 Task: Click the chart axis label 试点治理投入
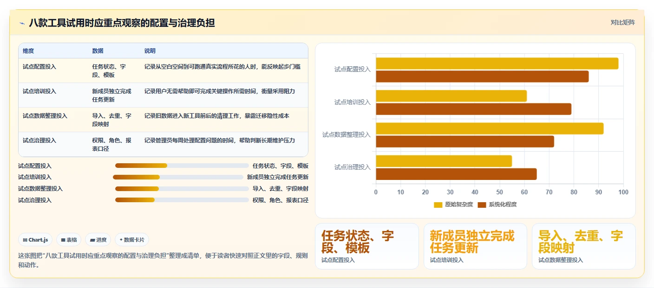point(353,167)
